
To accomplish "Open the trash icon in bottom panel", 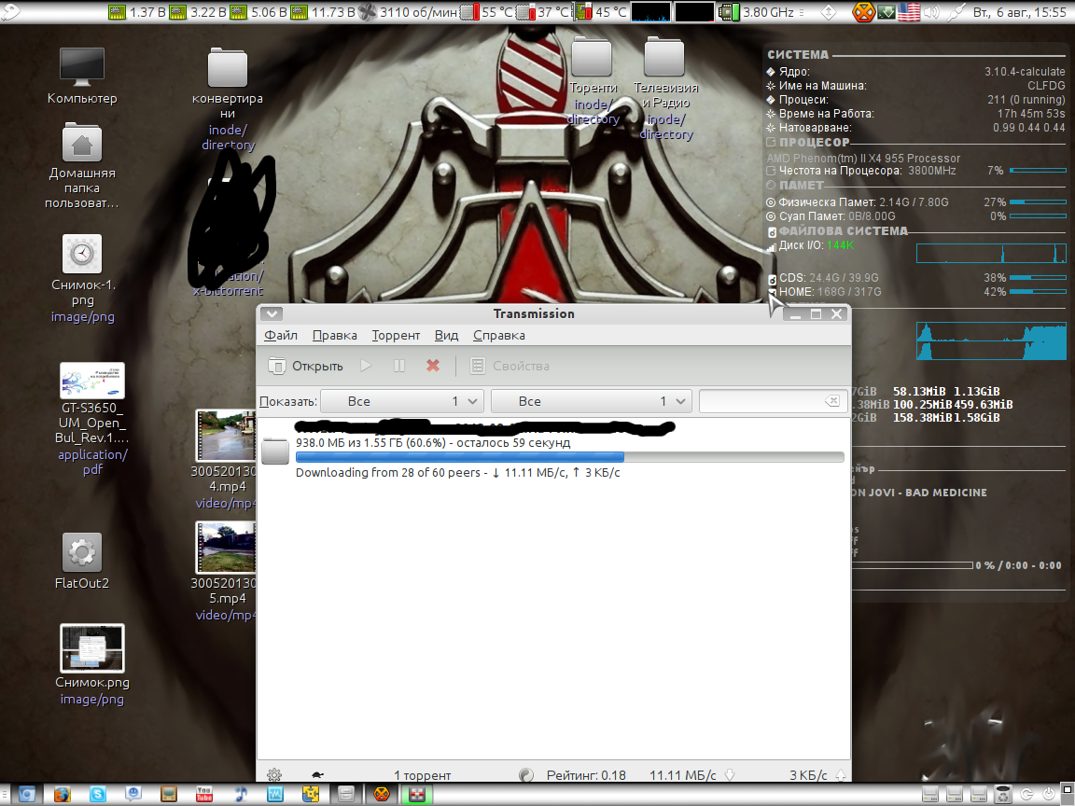I will 1002,794.
